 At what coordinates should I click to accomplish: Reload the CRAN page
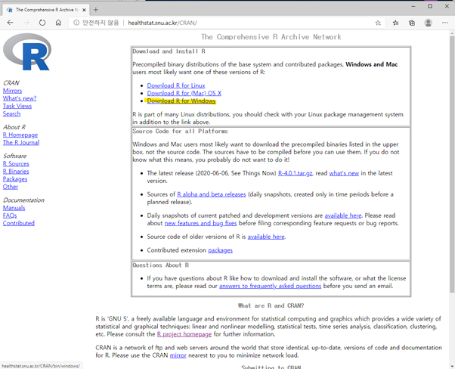click(x=42, y=23)
